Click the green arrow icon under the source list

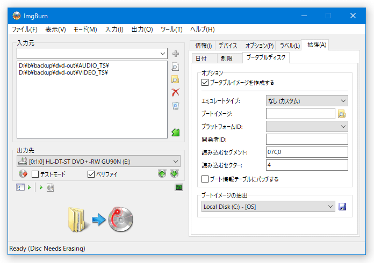tap(176, 133)
